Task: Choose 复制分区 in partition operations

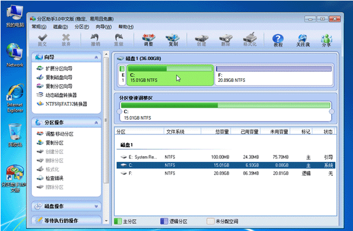Action: [50, 143]
